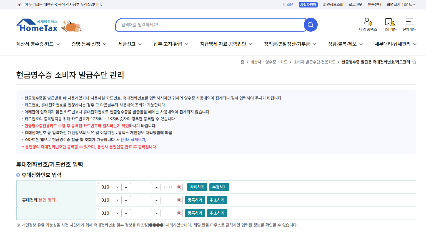426x234 pixels.
Task: Open the 010 prefix dropdown in the first row
Action: (x=110, y=187)
